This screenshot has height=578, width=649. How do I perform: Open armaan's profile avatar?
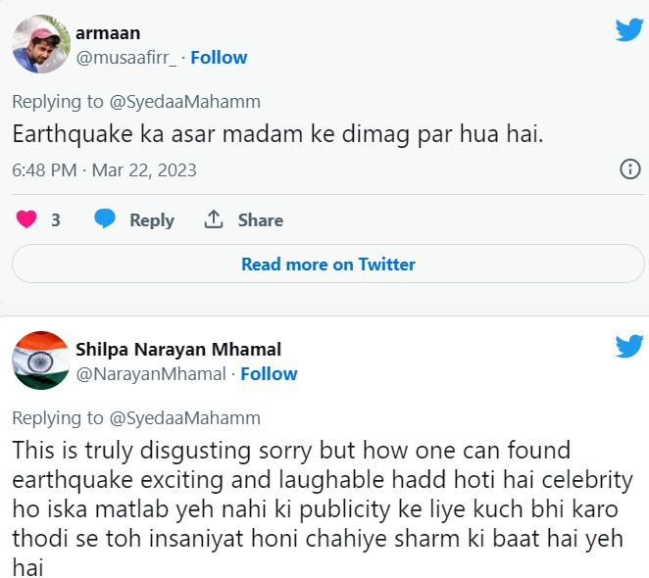(39, 44)
